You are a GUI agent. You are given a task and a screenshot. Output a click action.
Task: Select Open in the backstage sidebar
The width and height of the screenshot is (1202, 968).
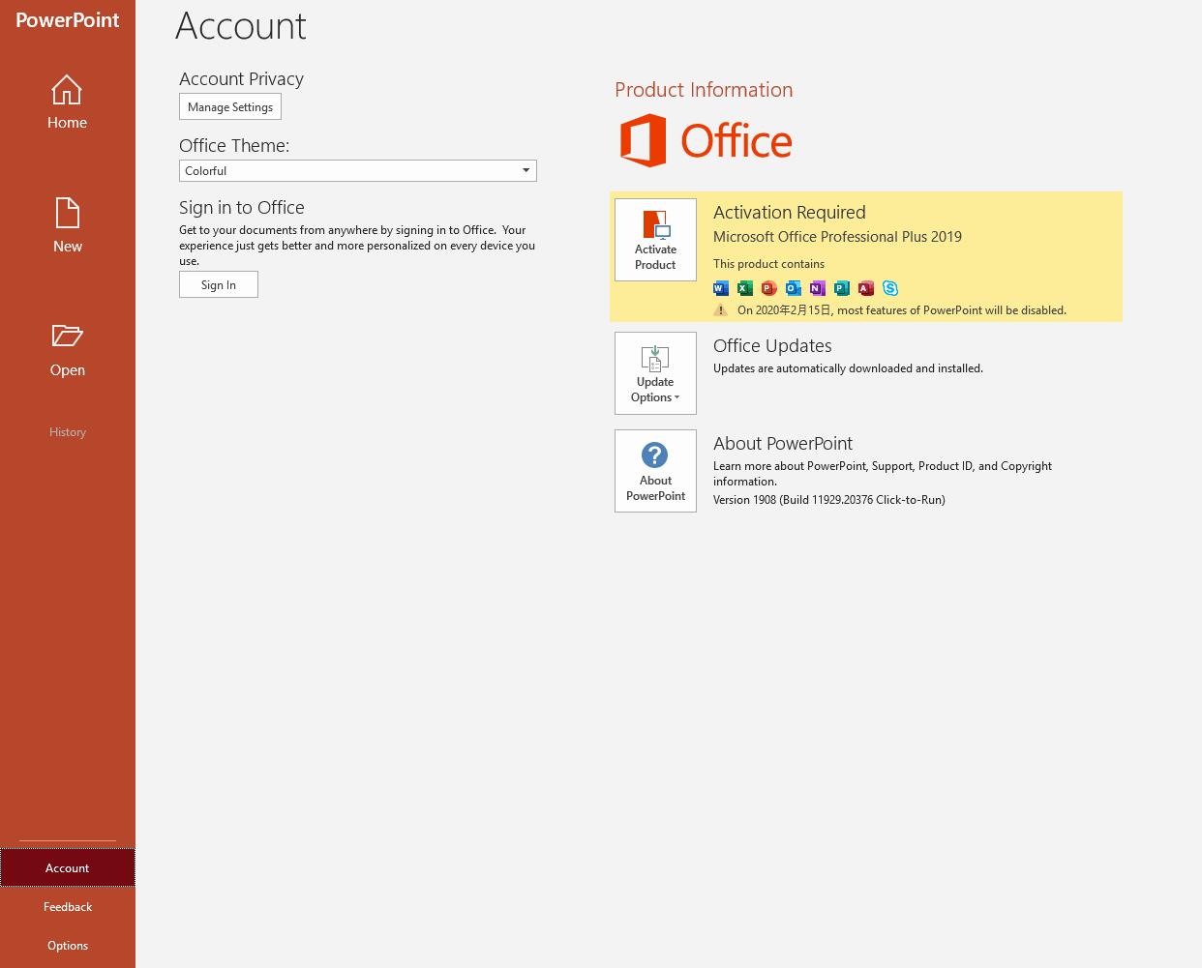[x=67, y=349]
